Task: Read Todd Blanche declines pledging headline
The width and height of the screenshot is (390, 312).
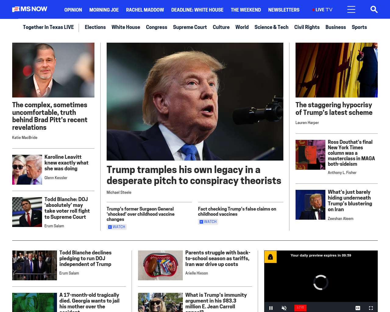Action: (85, 258)
